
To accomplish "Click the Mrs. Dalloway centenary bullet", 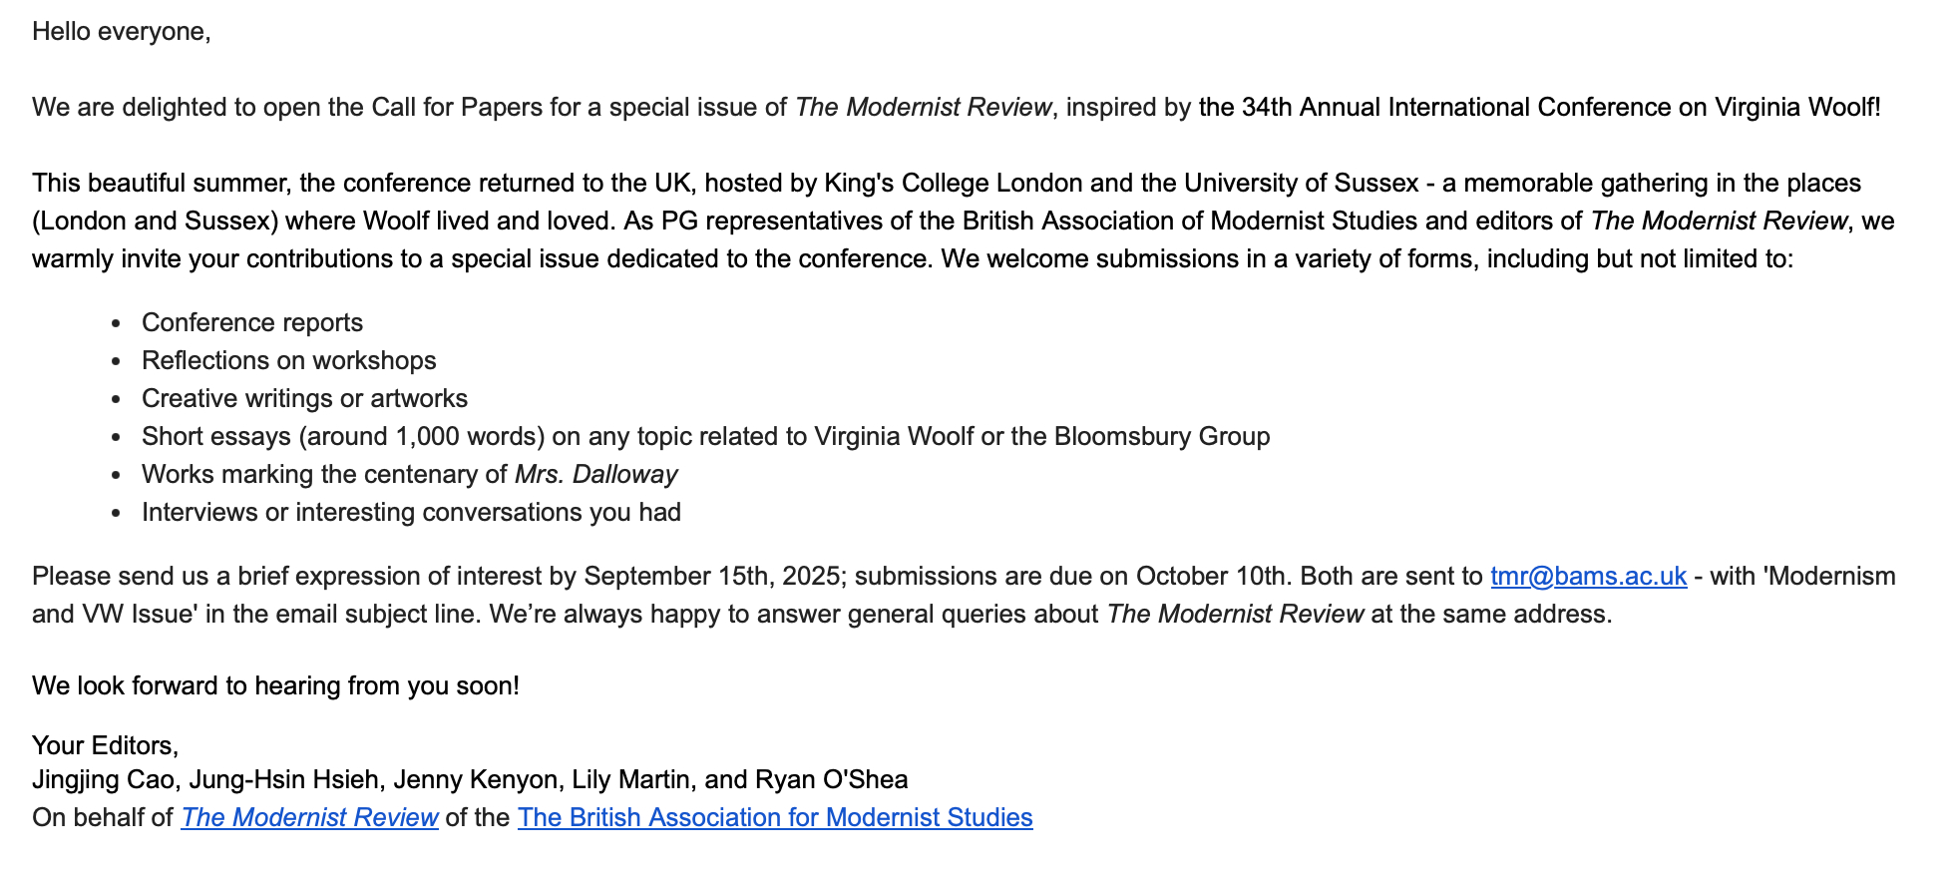I will tap(409, 475).
